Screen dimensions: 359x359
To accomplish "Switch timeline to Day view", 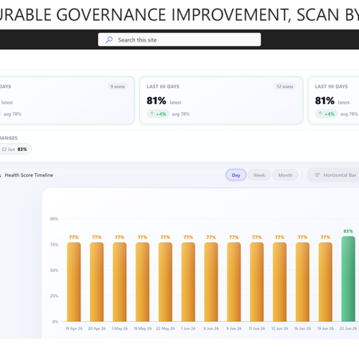I will 236,175.
